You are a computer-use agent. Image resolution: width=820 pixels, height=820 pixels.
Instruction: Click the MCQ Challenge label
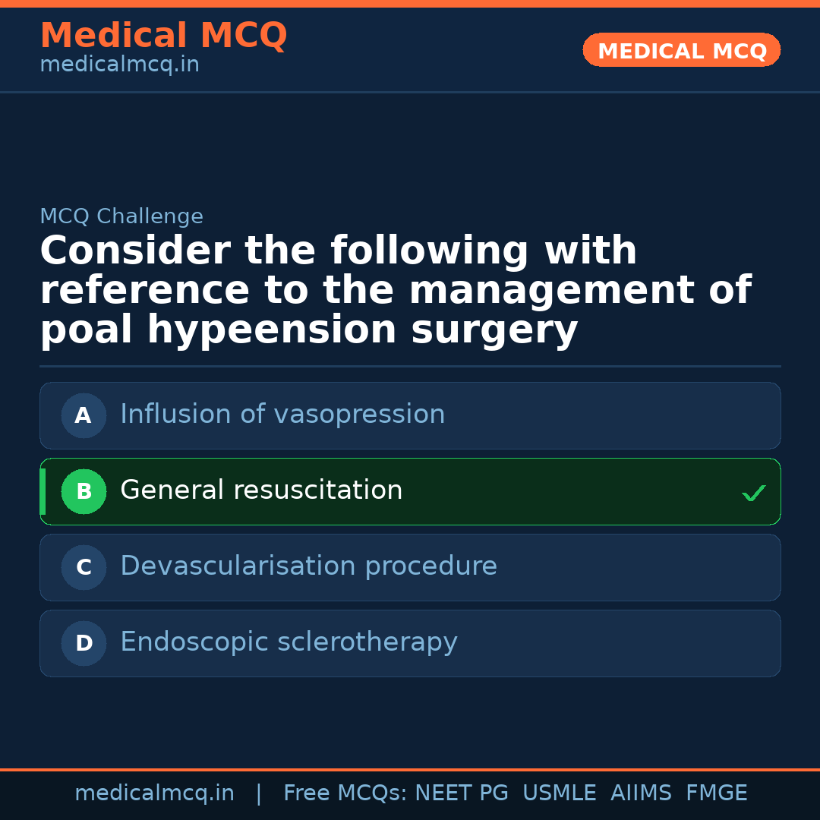pyautogui.click(x=121, y=217)
